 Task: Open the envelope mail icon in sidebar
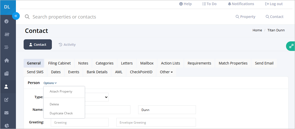(x=6, y=113)
